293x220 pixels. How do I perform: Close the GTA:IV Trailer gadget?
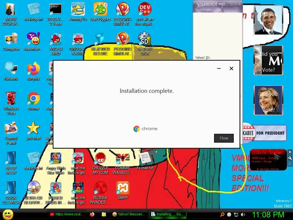[290, 152]
